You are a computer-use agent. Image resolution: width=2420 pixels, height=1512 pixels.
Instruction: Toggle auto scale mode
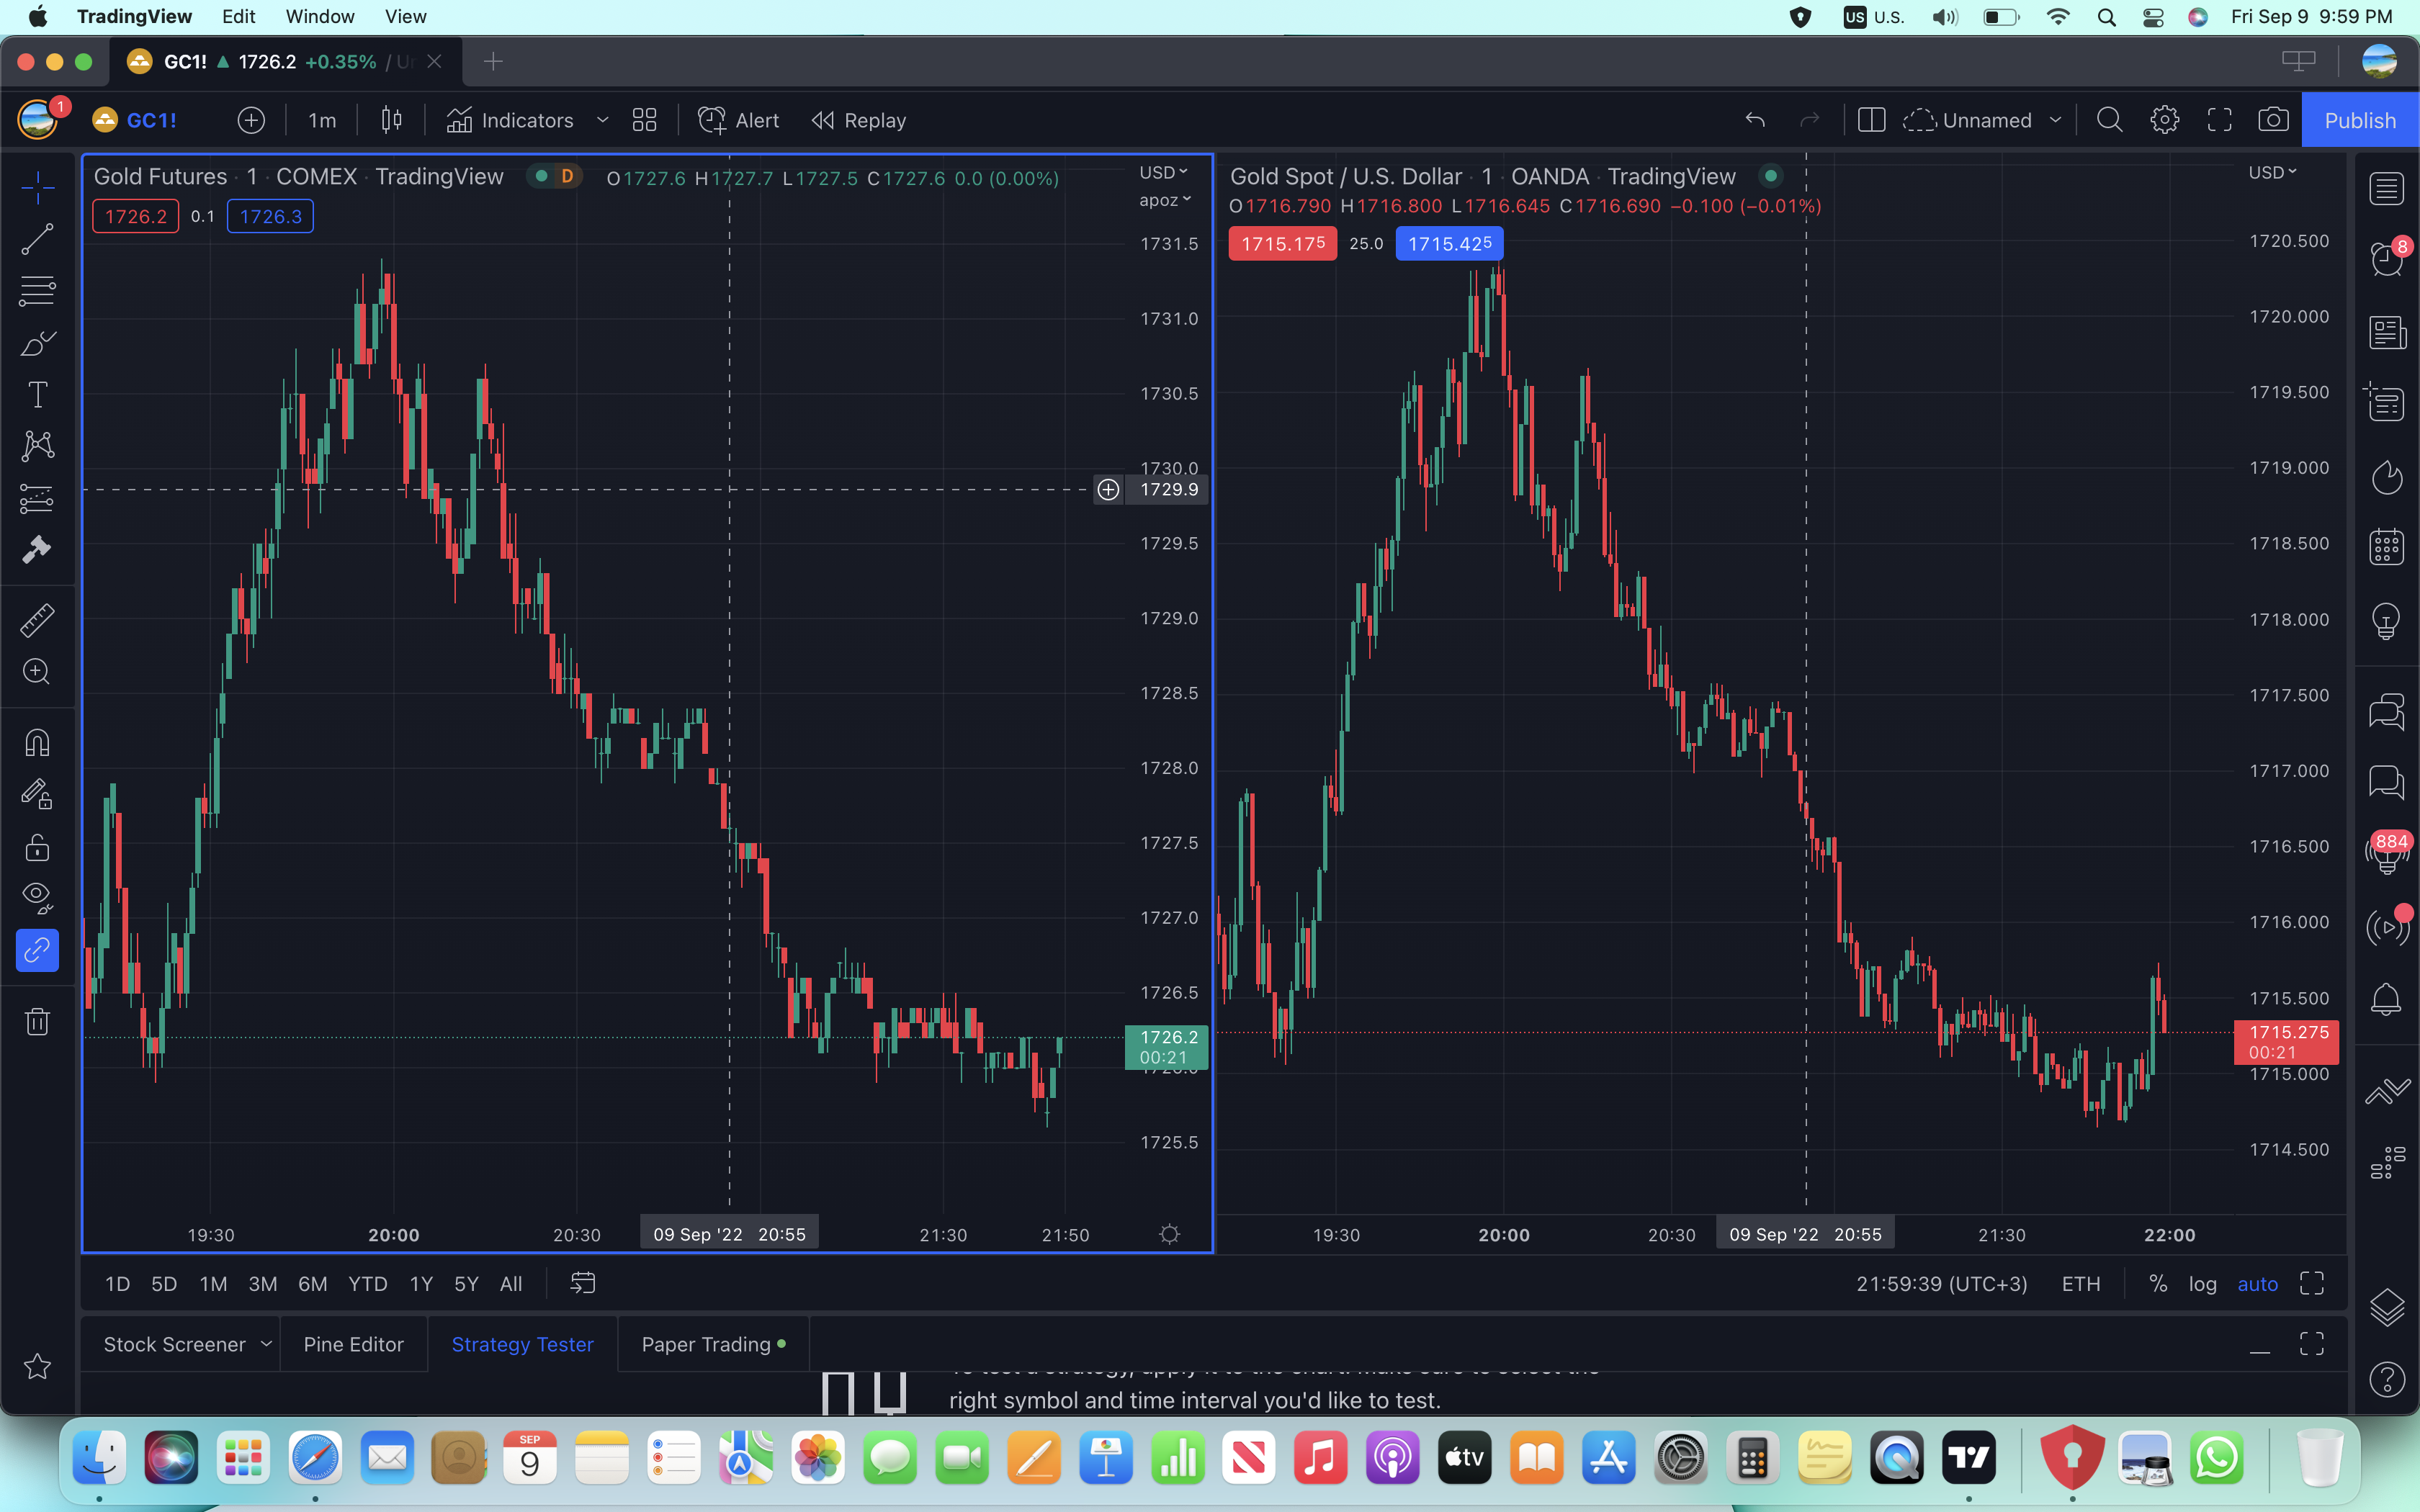(2257, 1283)
